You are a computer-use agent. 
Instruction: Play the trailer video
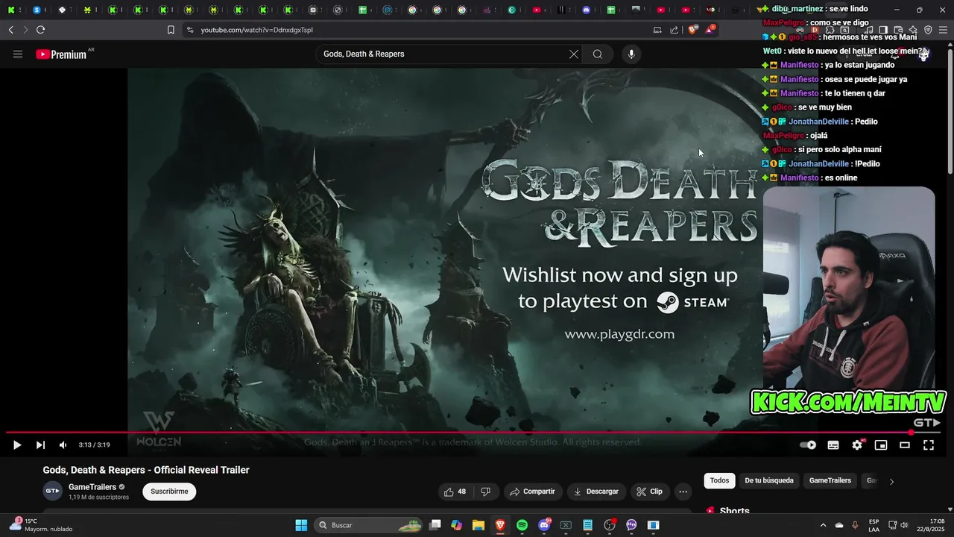(x=16, y=445)
